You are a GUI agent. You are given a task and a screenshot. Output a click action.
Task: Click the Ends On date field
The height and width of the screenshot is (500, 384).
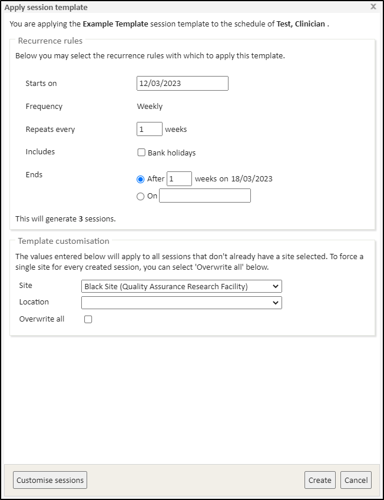(x=205, y=196)
